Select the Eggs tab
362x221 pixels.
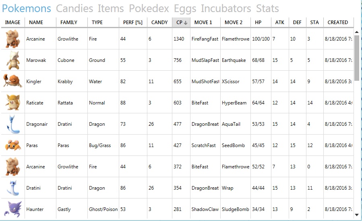click(185, 8)
